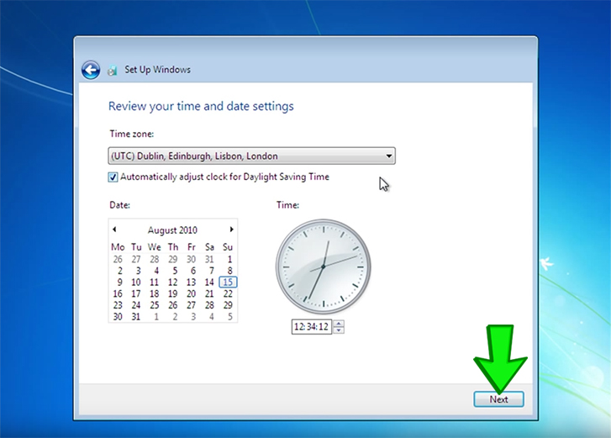Select August 29 in the calendar

[x=228, y=305]
